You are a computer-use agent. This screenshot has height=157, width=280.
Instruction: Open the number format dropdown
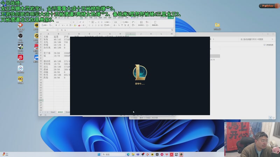coord(121,22)
